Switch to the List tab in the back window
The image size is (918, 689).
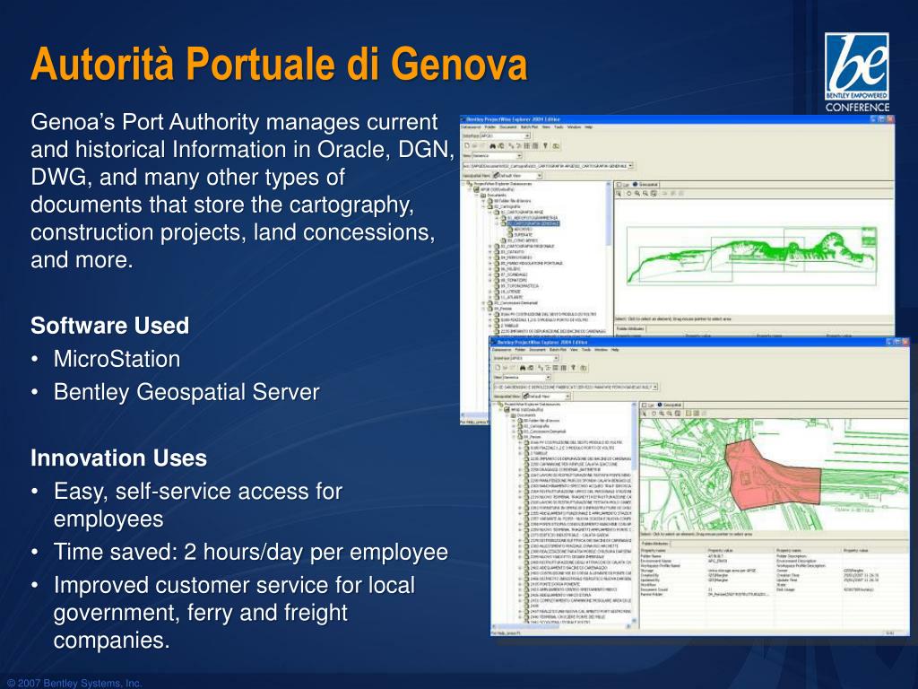[623, 185]
